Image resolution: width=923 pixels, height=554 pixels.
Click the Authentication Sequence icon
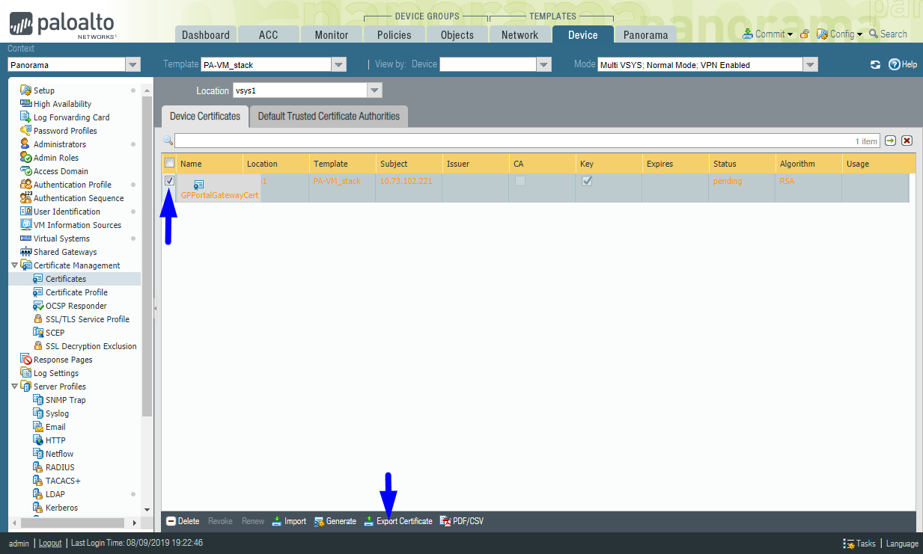pos(26,198)
